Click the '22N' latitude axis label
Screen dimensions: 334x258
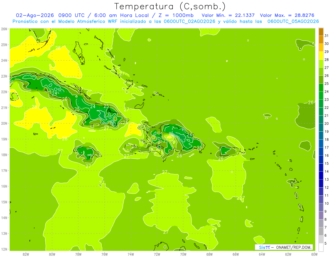(4, 92)
